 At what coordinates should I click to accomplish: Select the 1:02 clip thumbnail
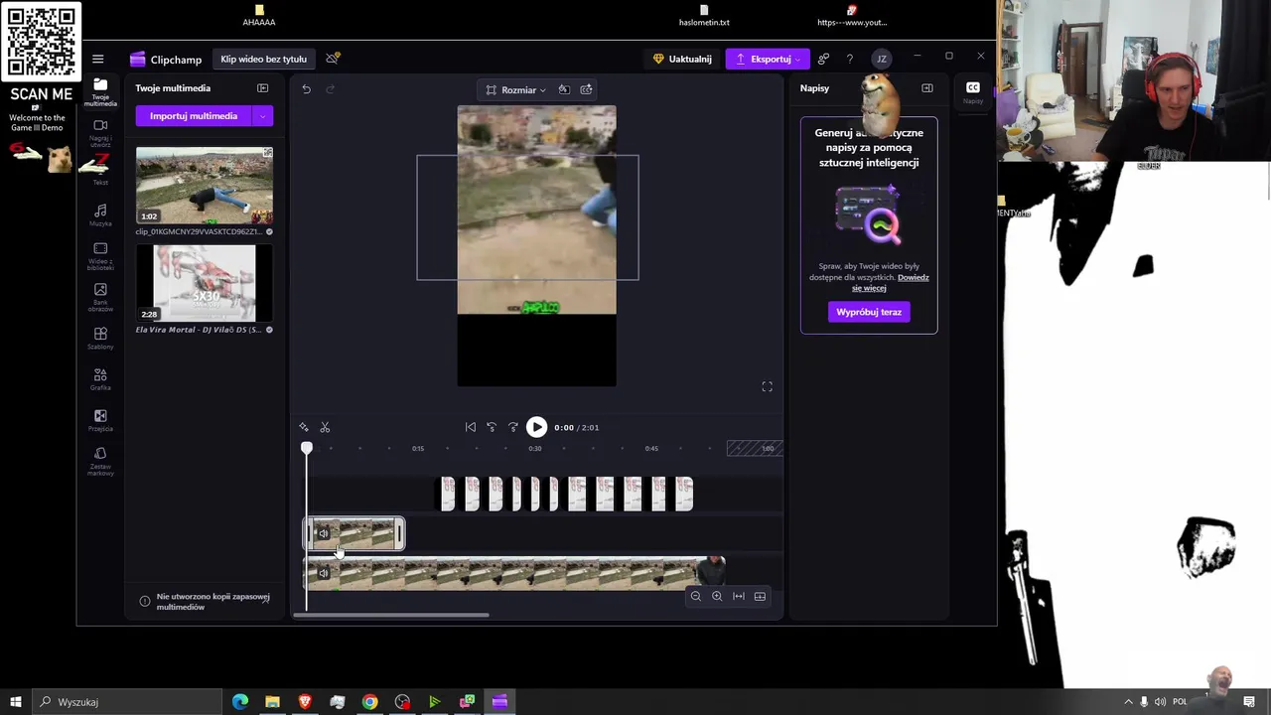point(205,186)
